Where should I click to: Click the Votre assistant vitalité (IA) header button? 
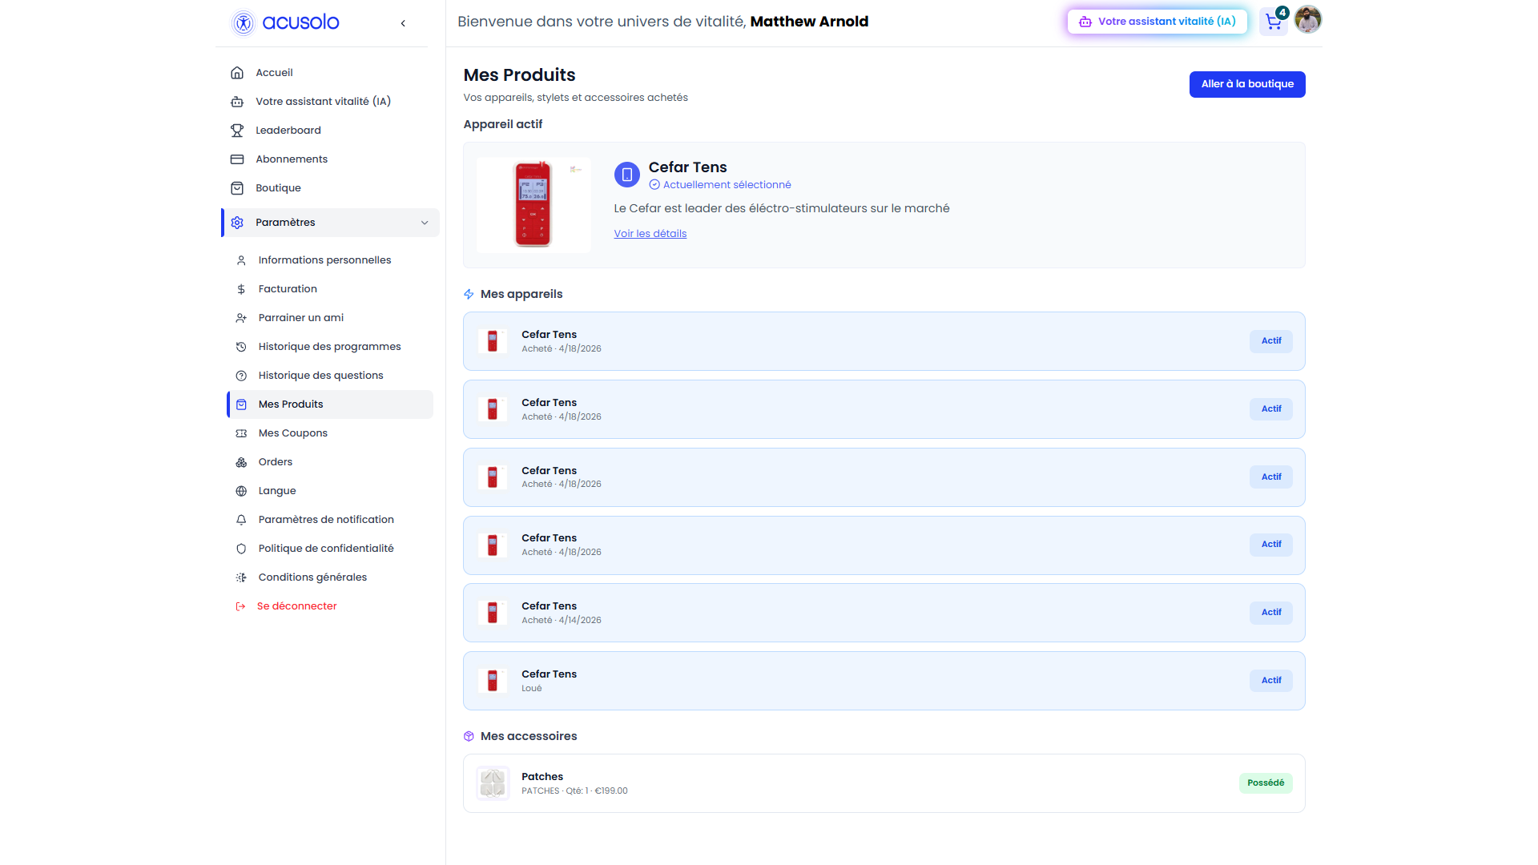[1158, 22]
